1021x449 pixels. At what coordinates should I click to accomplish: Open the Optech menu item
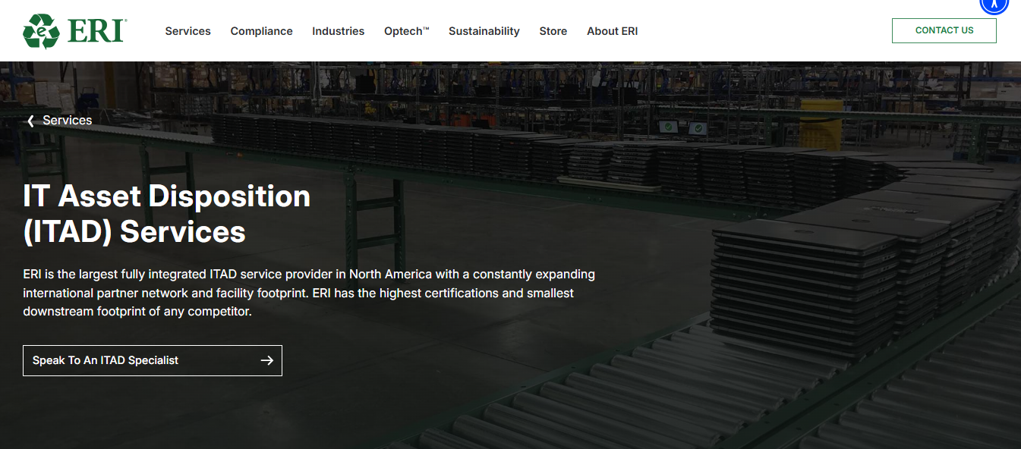tap(406, 31)
